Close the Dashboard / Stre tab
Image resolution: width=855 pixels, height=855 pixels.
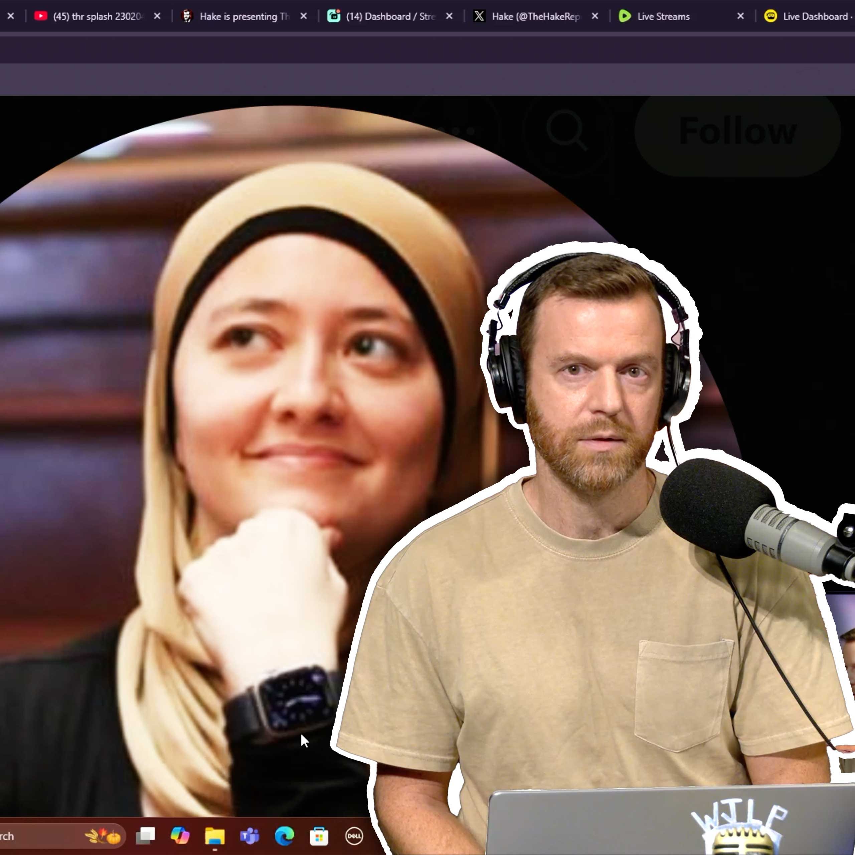coord(449,16)
